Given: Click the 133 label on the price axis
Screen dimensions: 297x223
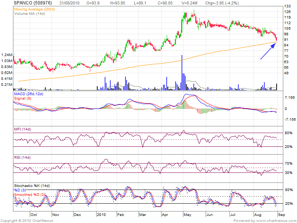Looking at the screenshot, I should [x=287, y=7].
